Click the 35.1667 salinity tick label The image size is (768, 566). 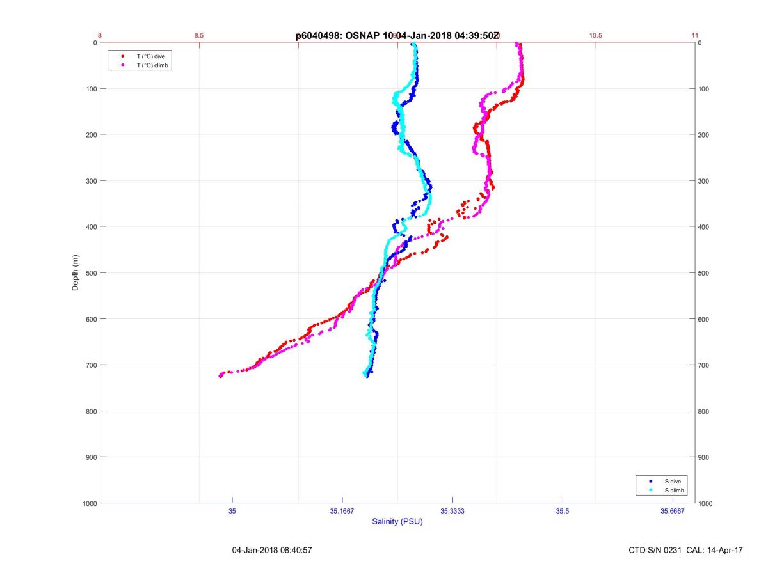(x=342, y=511)
